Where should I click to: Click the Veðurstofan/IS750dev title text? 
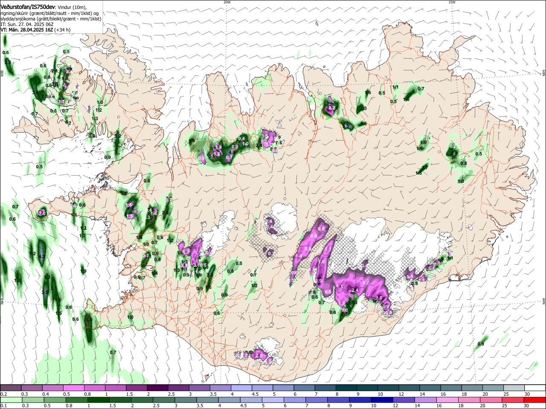pyautogui.click(x=28, y=7)
